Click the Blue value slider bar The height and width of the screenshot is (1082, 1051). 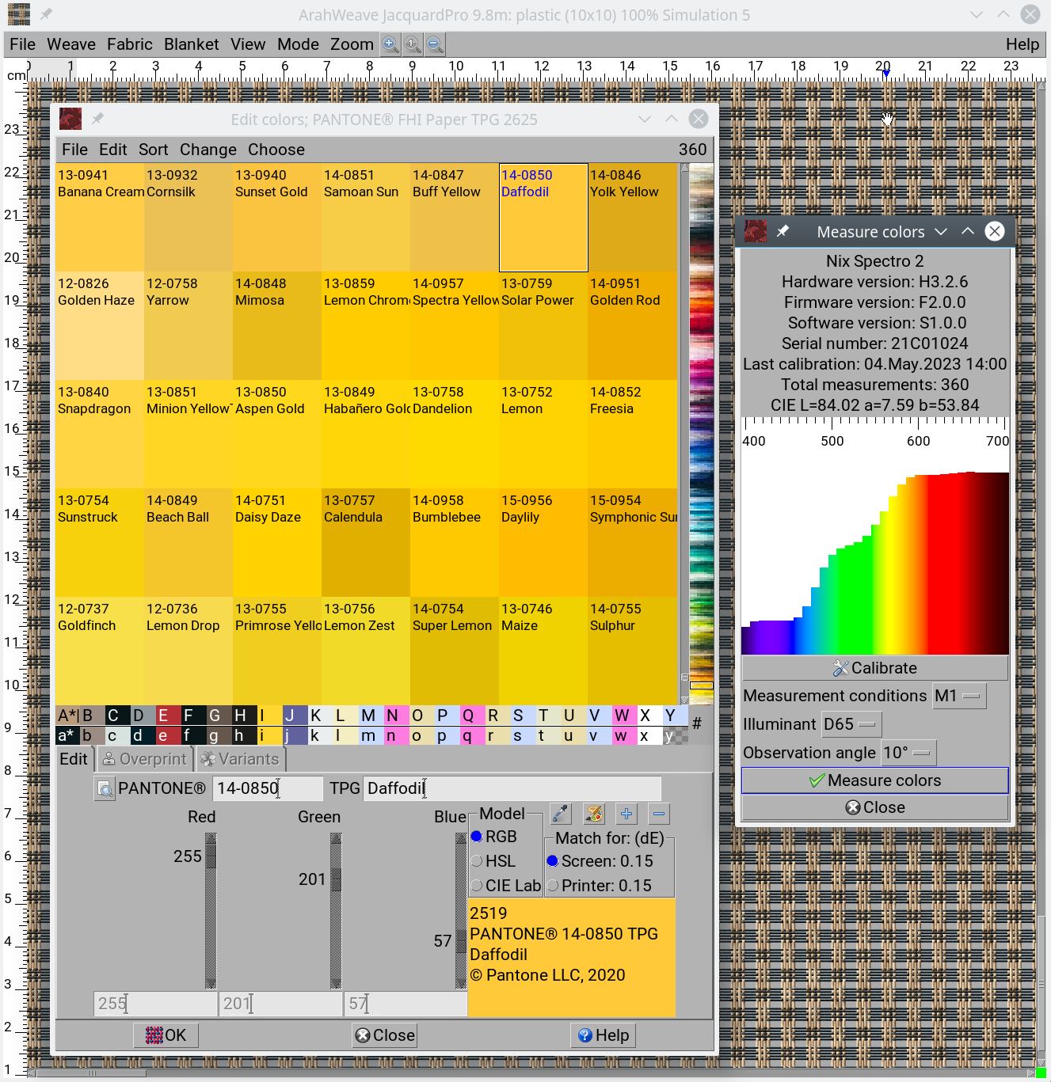click(x=461, y=910)
